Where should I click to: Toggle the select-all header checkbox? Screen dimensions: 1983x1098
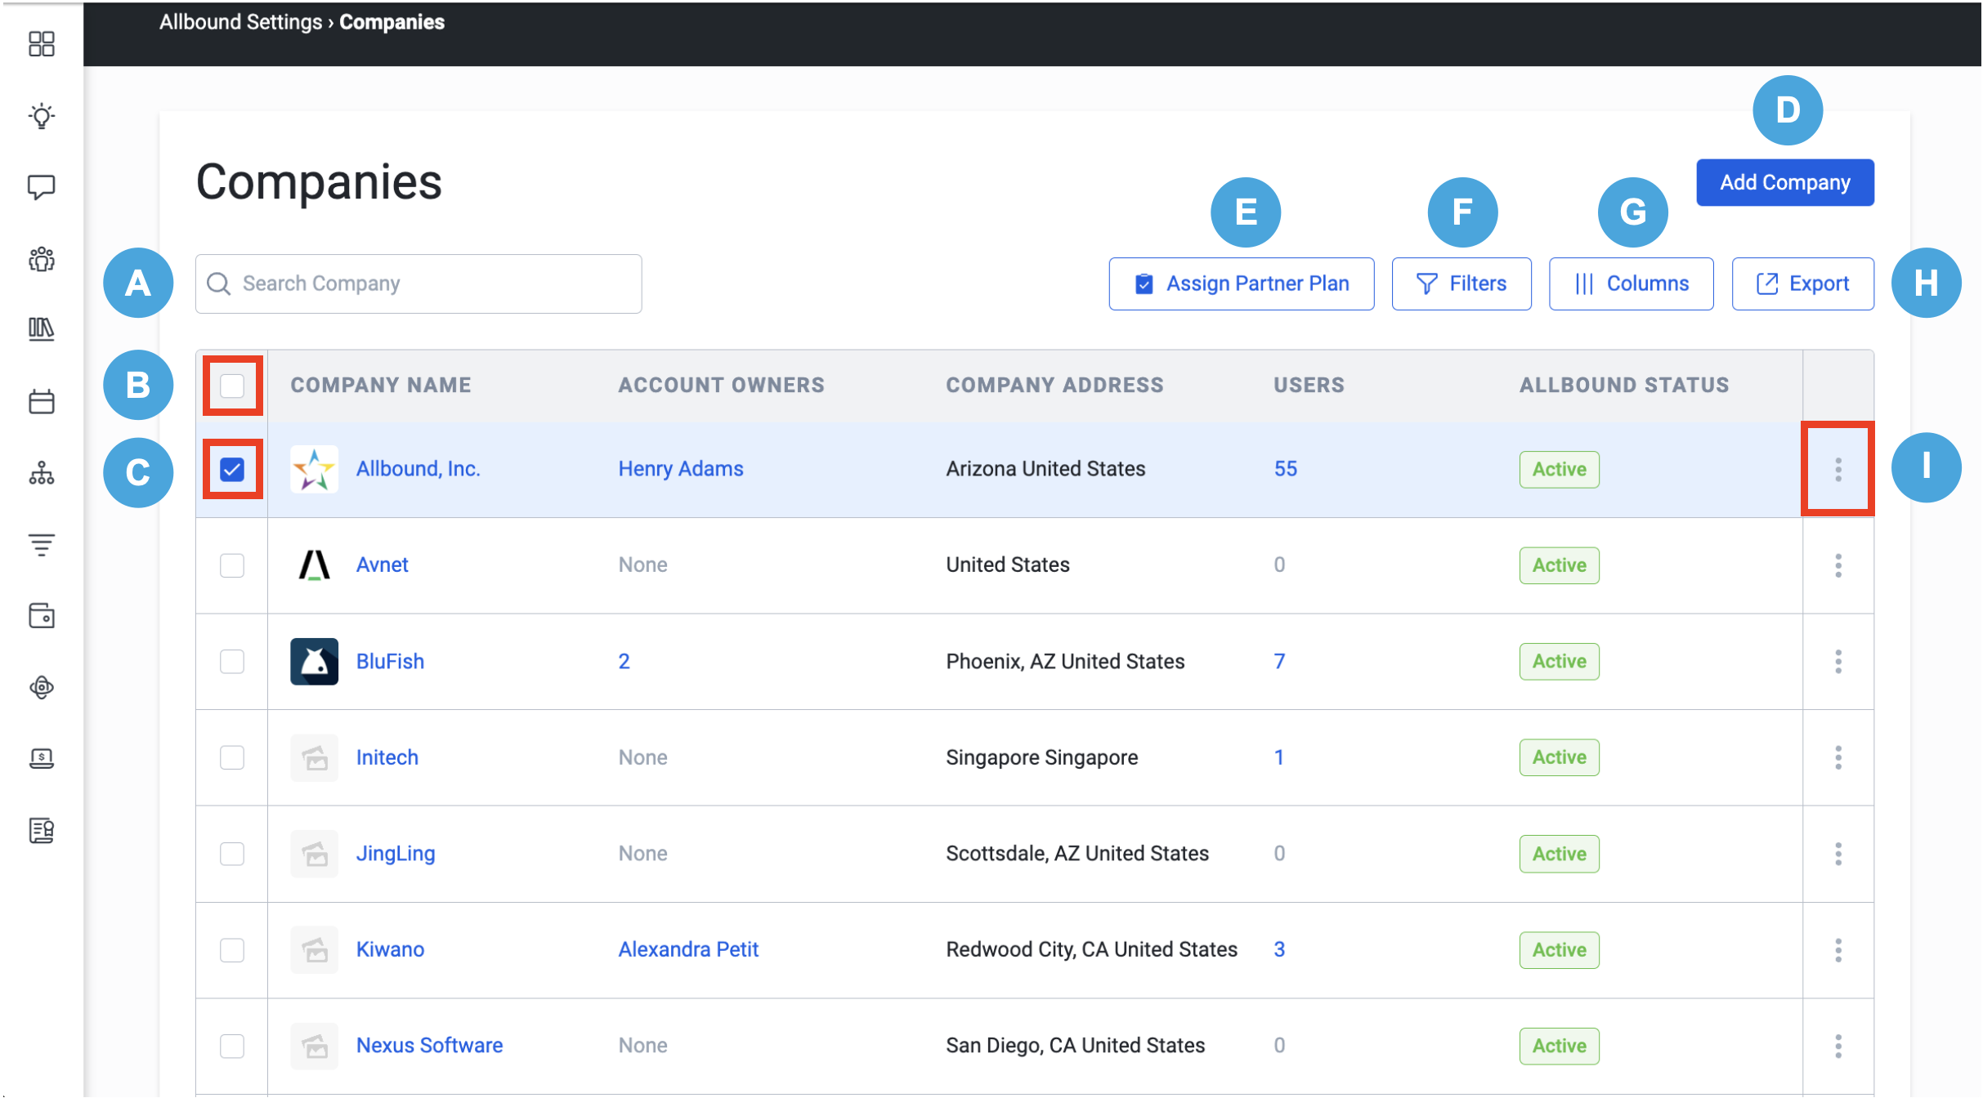click(232, 386)
